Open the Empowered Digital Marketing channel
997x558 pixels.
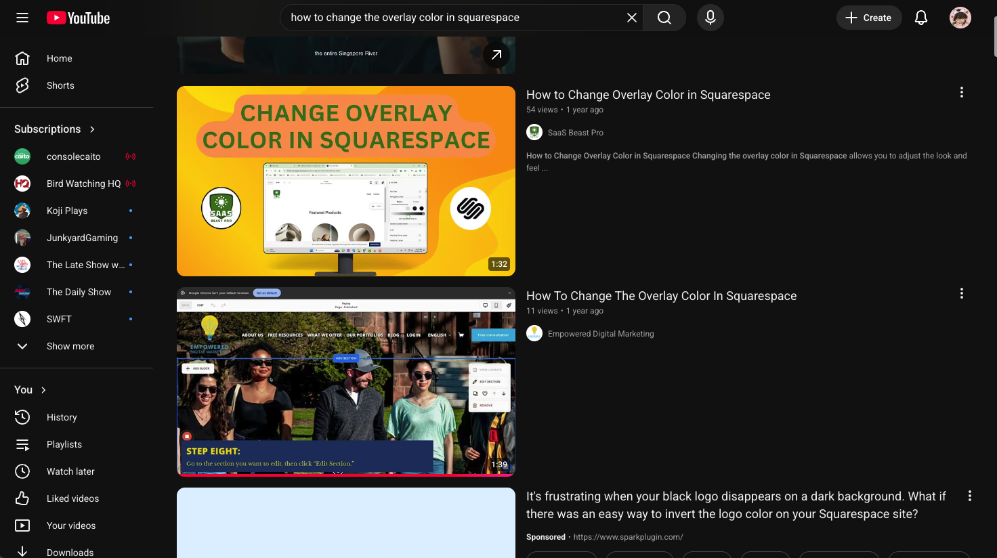pyautogui.click(x=600, y=333)
